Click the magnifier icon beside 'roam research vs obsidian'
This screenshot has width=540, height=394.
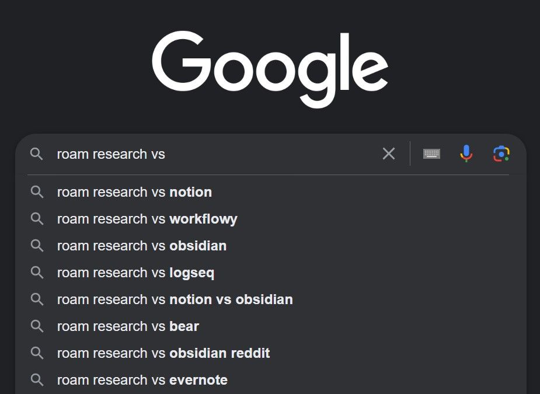(37, 246)
